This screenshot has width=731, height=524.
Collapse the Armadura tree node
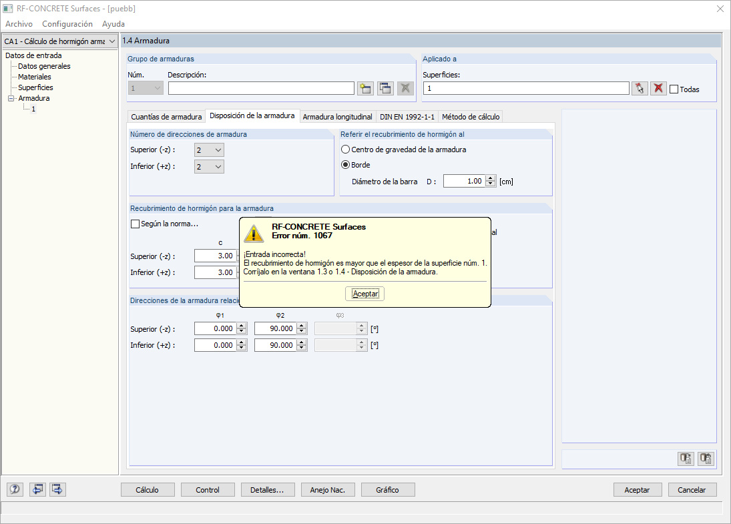[11, 98]
